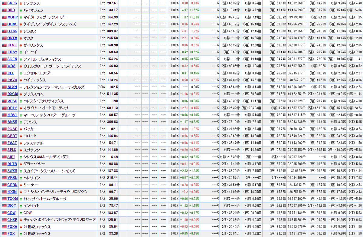Click the green up arrow for エクセル・エナジー

[x=21, y=73]
